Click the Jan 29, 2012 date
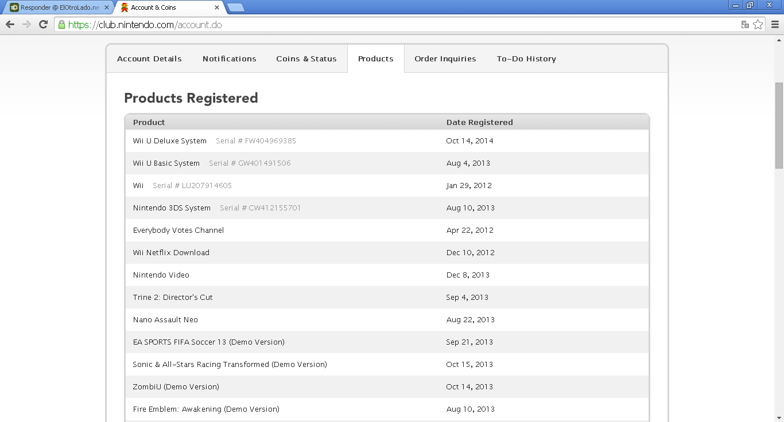This screenshot has width=784, height=422. [x=469, y=185]
